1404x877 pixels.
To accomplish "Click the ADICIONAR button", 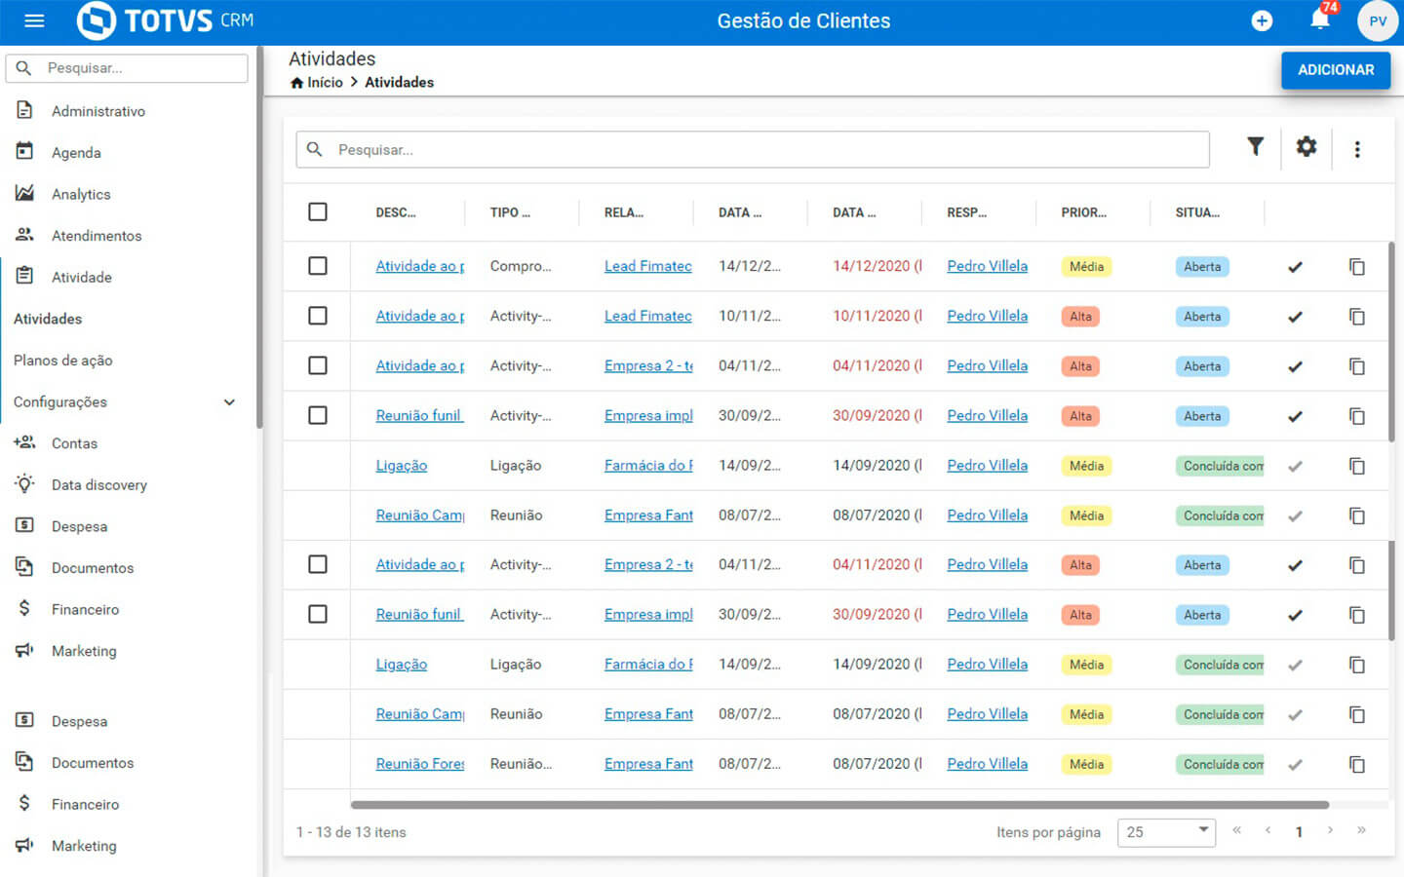I will point(1335,70).
